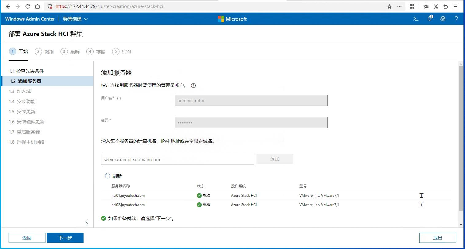
Task: Open the browser hamburger main menu
Action: click(x=455, y=6)
